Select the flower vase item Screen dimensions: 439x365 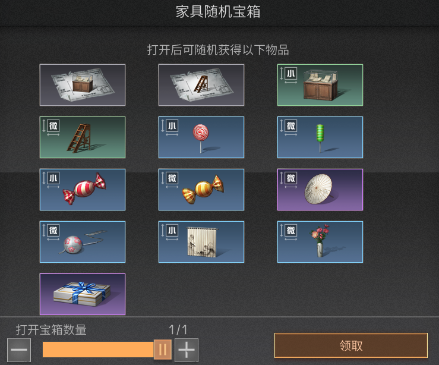point(320,242)
